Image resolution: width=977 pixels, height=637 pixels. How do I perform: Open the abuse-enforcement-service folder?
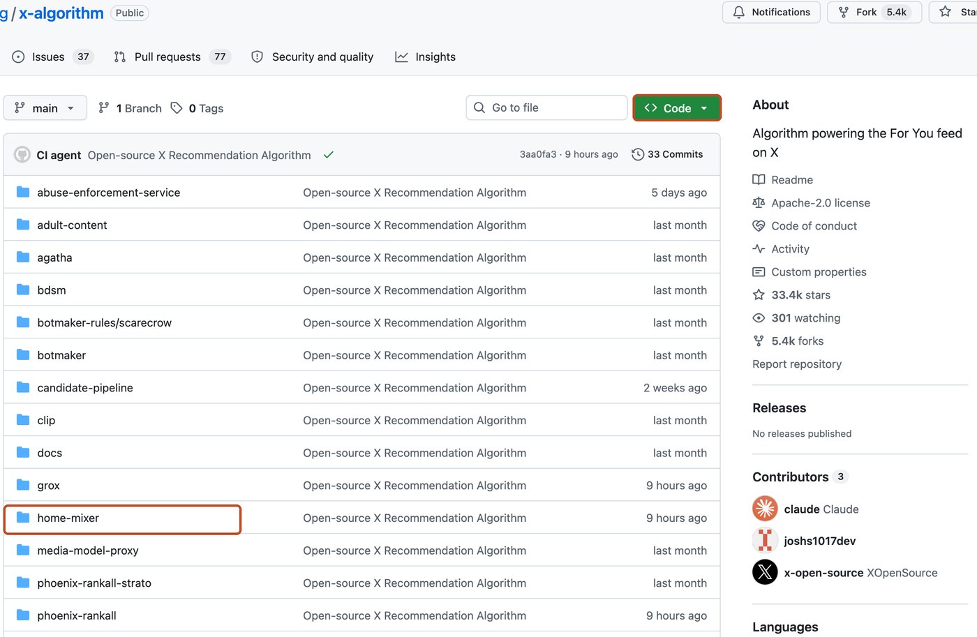click(x=109, y=193)
